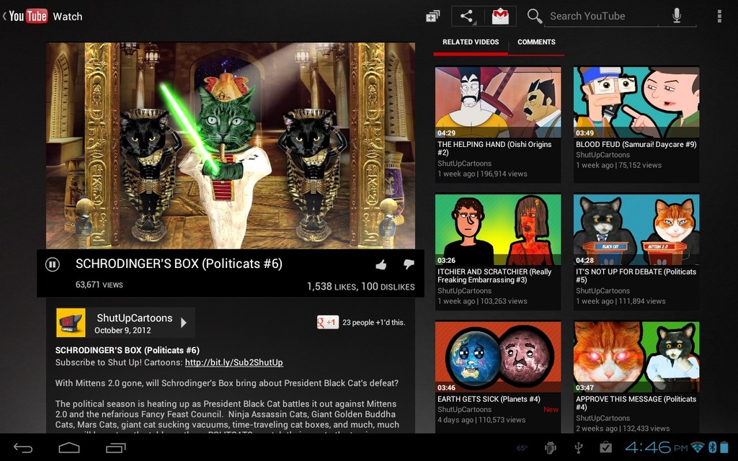Open APPROVE THIS MESSAGE thumbnail
The image size is (738, 461).
[x=636, y=357]
